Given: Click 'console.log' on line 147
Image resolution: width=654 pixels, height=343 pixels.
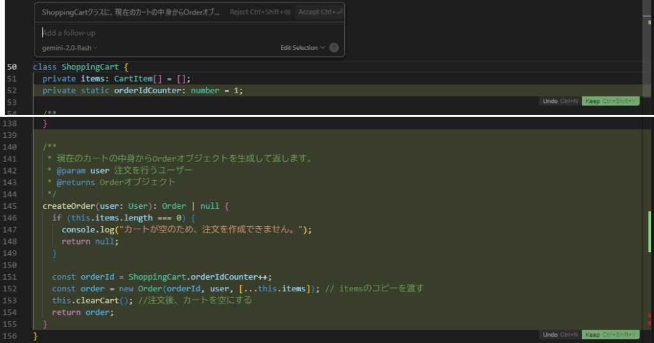Looking at the screenshot, I should [88, 229].
